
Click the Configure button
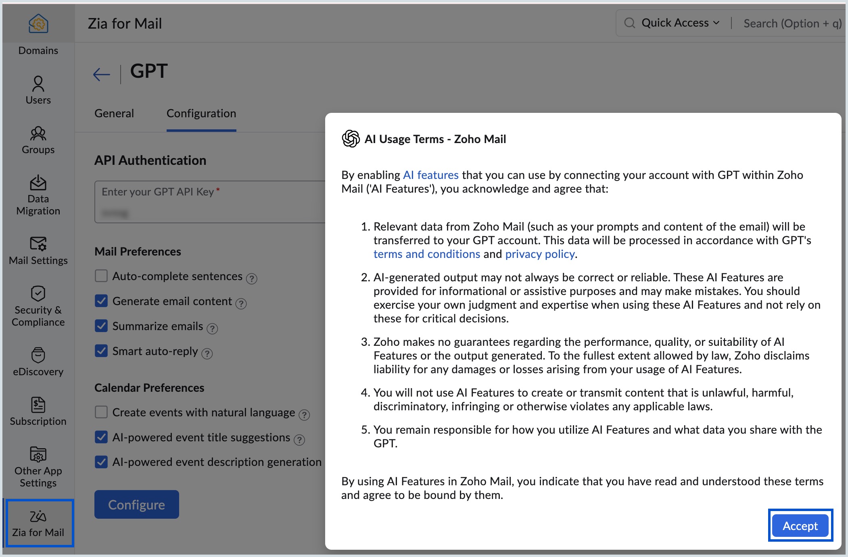click(x=136, y=504)
